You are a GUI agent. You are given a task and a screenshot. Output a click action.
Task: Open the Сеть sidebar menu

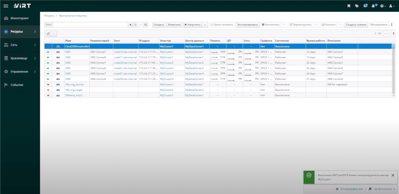[20, 45]
